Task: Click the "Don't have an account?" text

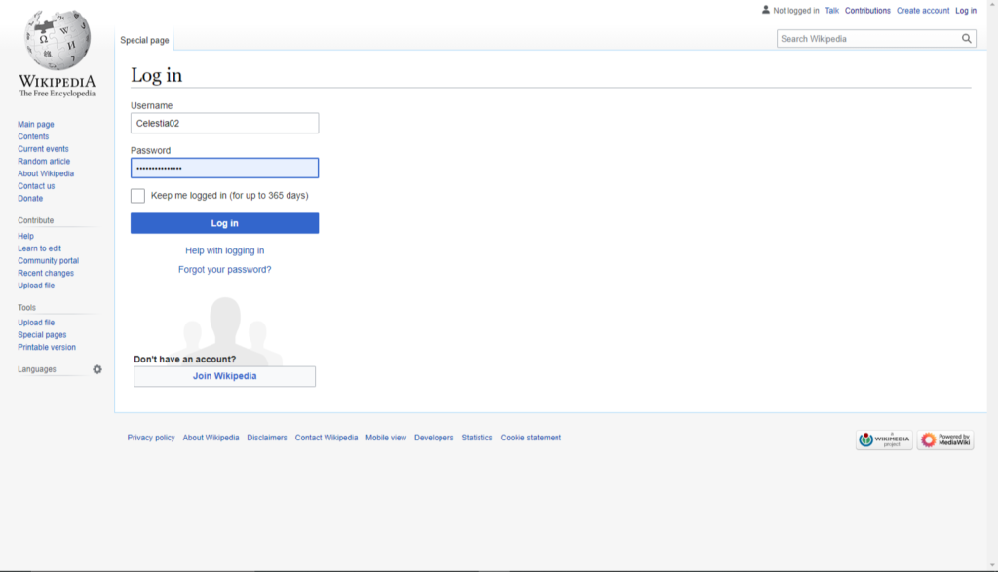Action: tap(184, 360)
